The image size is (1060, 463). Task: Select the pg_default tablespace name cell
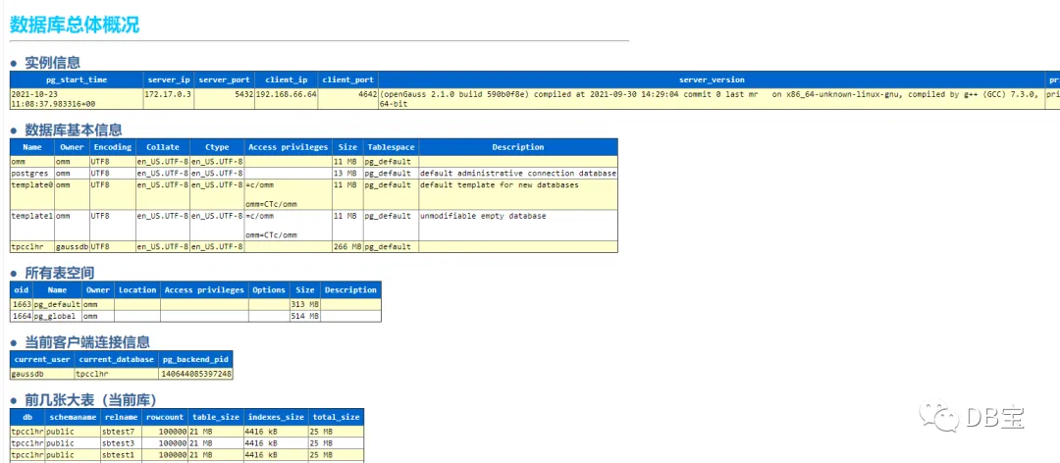coord(57,305)
